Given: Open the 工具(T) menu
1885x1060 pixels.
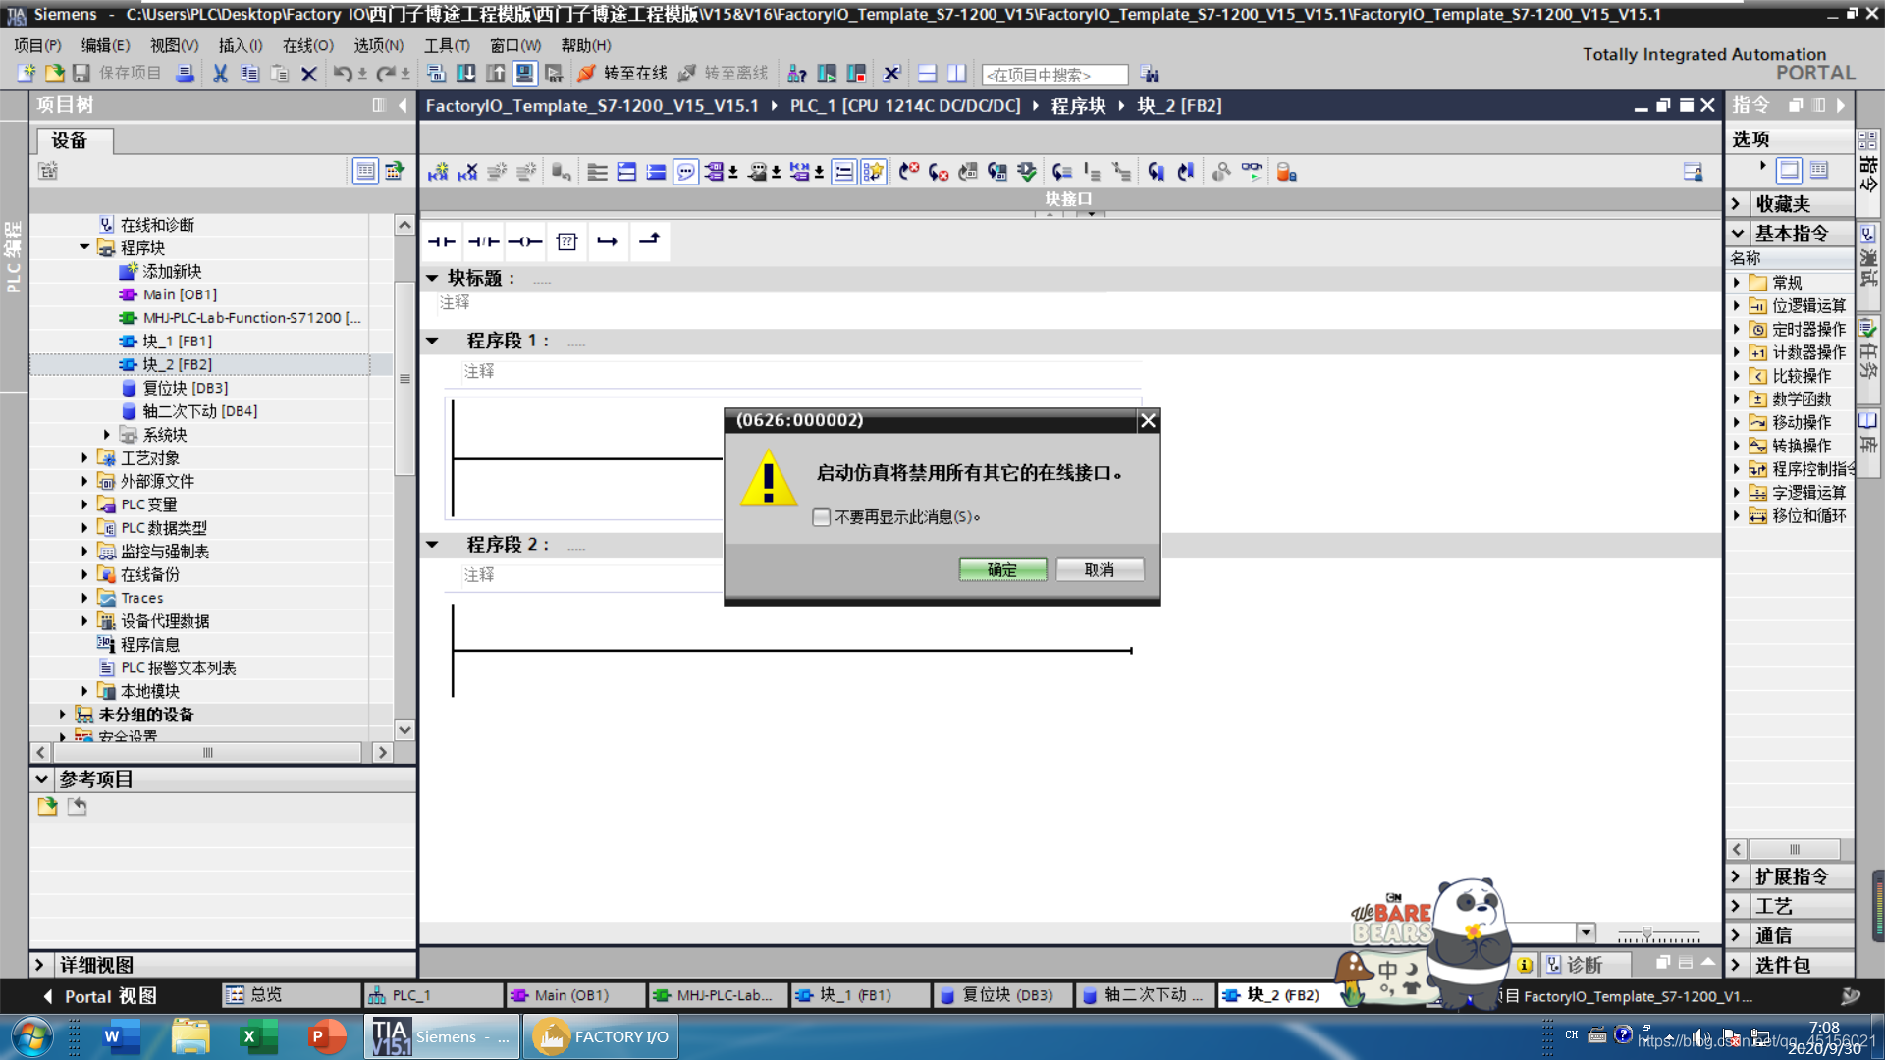Looking at the screenshot, I should [447, 45].
